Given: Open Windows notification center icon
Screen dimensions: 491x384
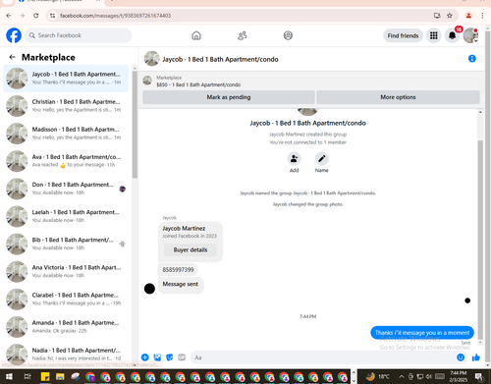Looking at the screenshot, I should [479, 376].
